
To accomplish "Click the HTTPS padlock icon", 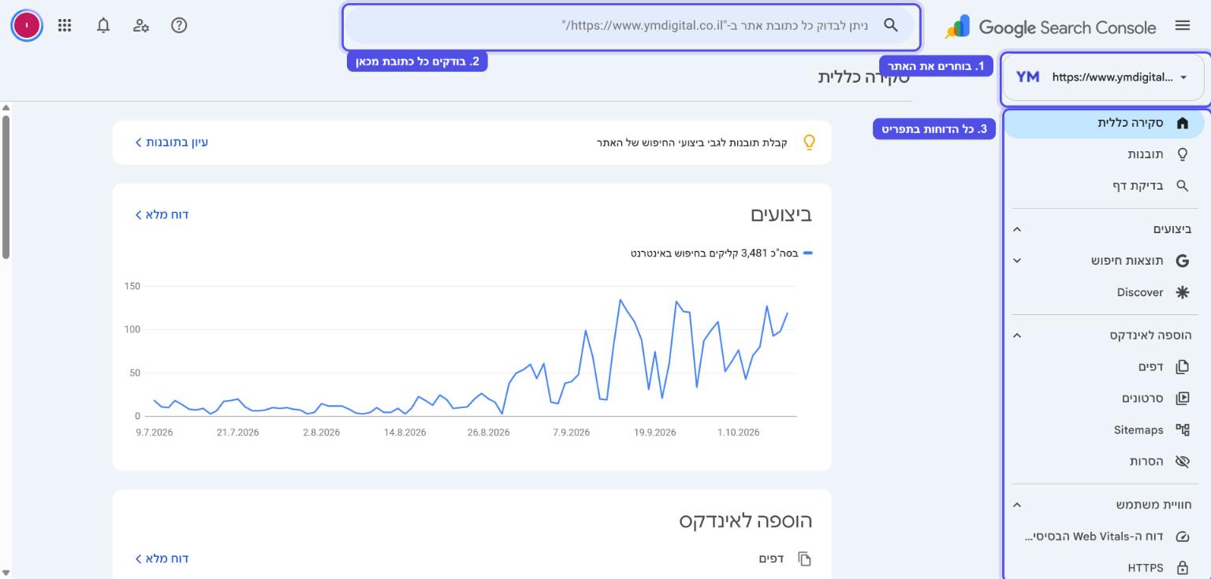I will 1182,568.
